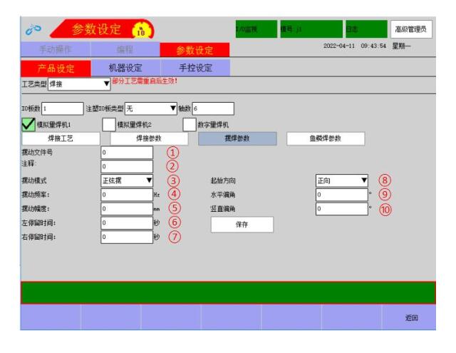Click the date text 2022-04-11

click(339, 46)
